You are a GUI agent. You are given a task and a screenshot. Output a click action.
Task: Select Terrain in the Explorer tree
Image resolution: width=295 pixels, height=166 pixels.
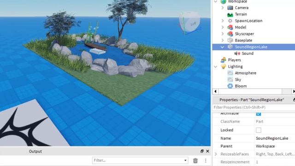[241, 14]
